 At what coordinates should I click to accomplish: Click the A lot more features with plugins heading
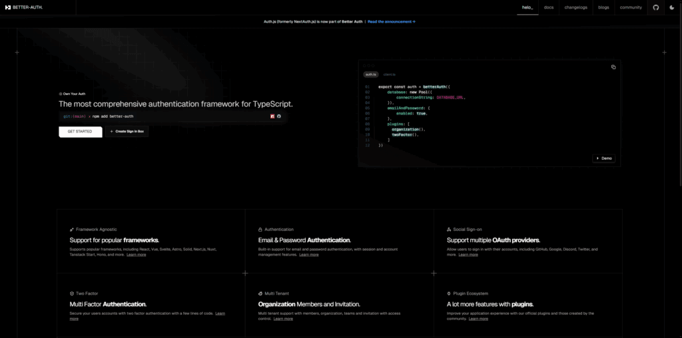point(490,304)
